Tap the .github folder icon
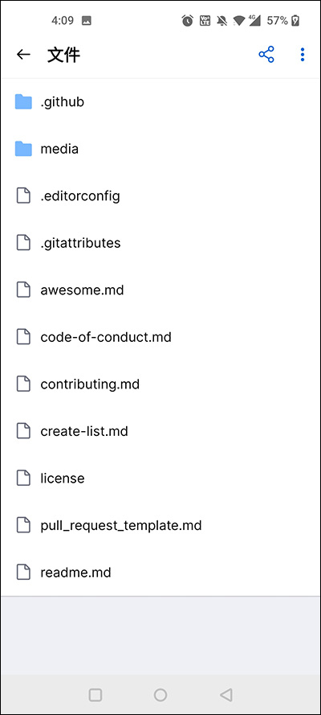321x715 pixels. click(23, 101)
